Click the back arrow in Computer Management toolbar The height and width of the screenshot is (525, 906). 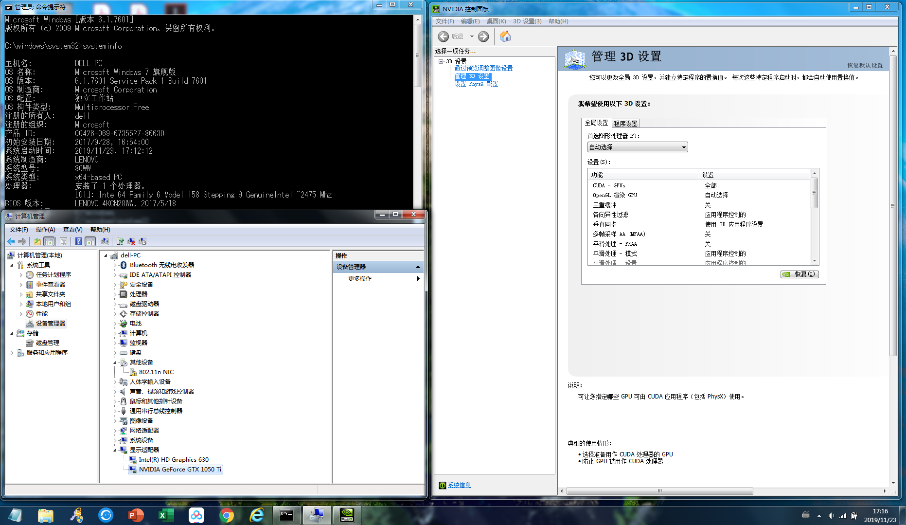(x=11, y=241)
